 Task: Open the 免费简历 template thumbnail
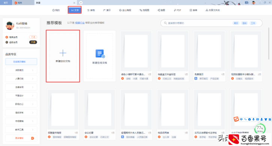209,51
